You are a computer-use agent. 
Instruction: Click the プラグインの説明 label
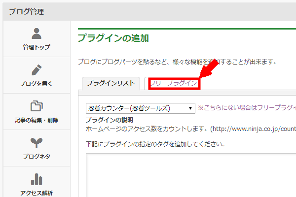[x=110, y=120]
